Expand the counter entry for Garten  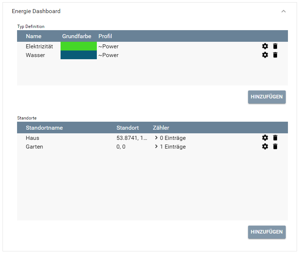click(x=157, y=146)
